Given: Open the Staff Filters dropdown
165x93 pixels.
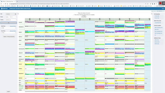Looking at the screenshot, I should (9, 28).
